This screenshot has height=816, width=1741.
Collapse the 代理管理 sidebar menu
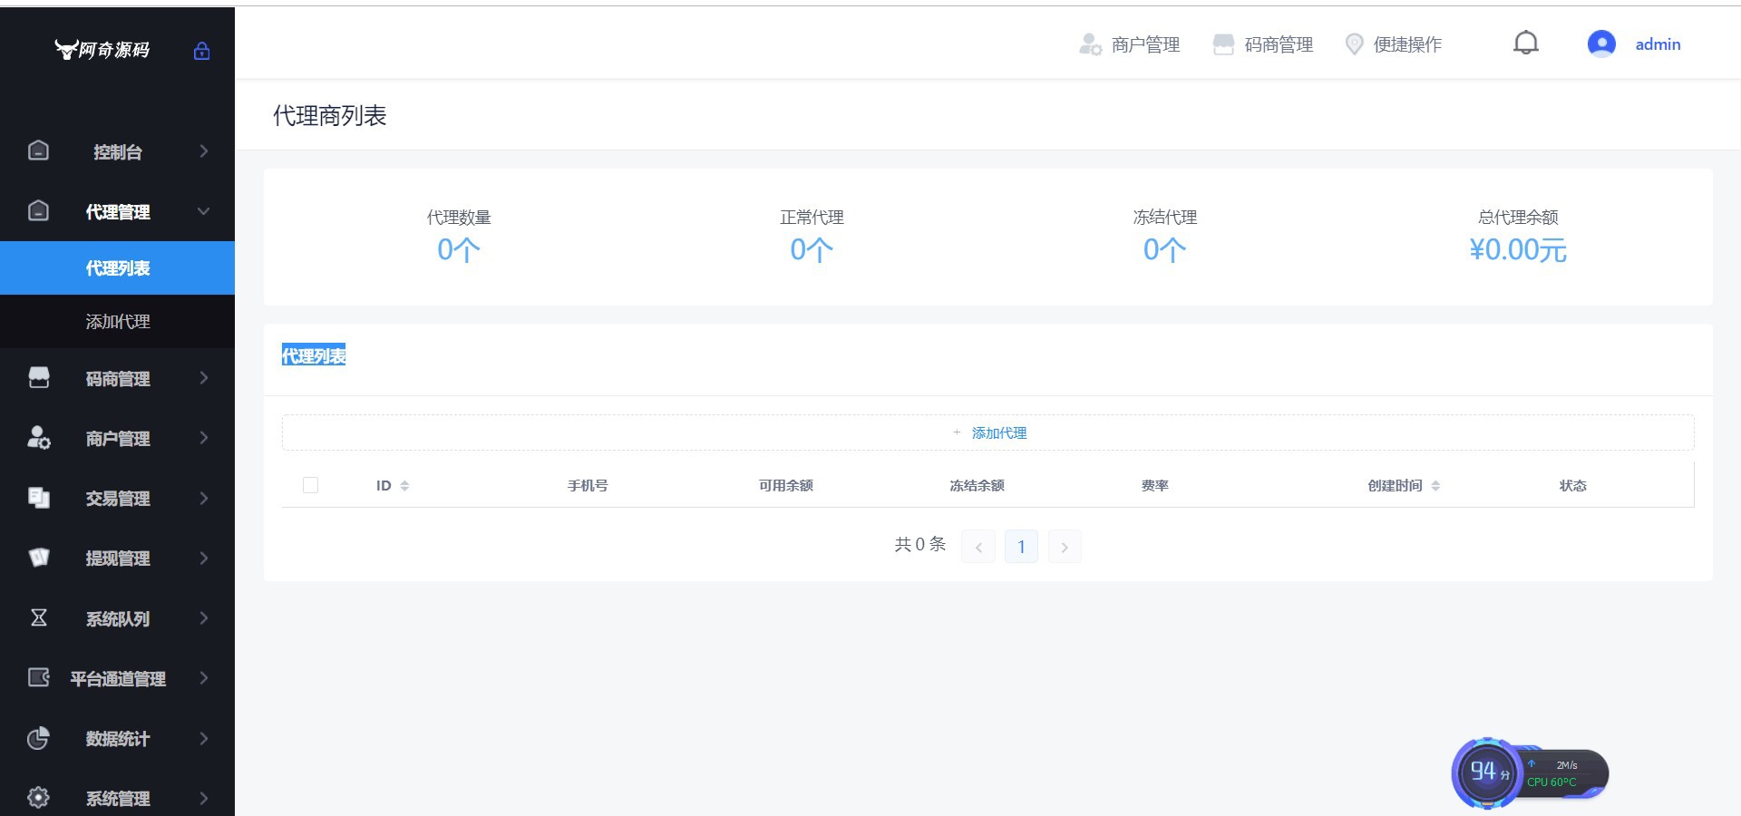tap(203, 211)
